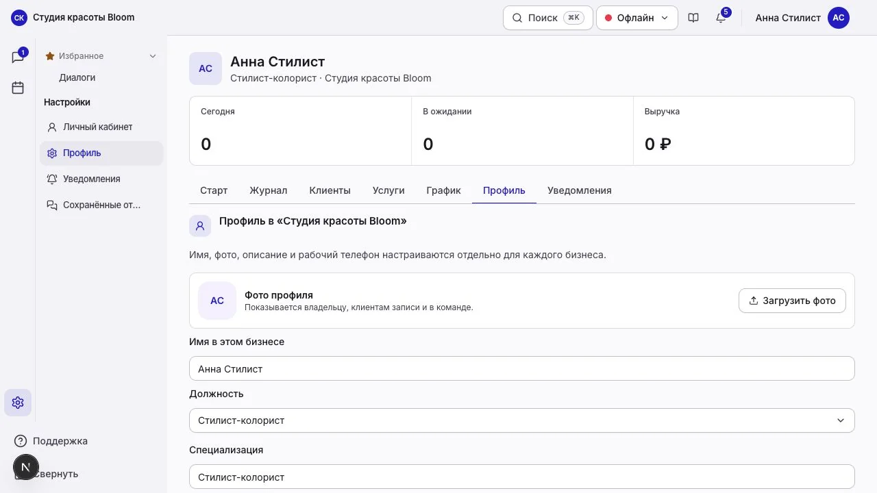Open the Офлайн status dropdown
Screen dimensions: 877x493
click(637, 18)
